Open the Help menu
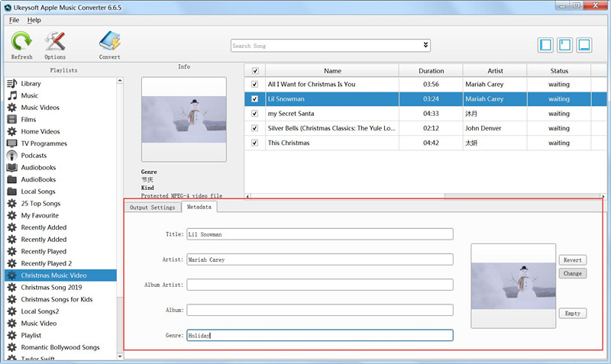611x364 pixels. (x=34, y=20)
